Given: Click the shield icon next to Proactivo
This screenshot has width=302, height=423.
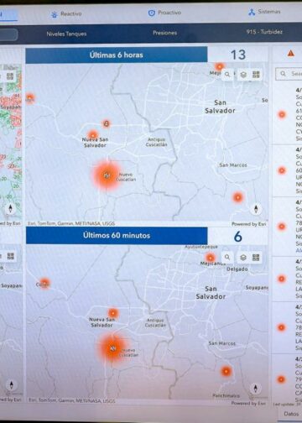Looking at the screenshot, I should [x=151, y=13].
